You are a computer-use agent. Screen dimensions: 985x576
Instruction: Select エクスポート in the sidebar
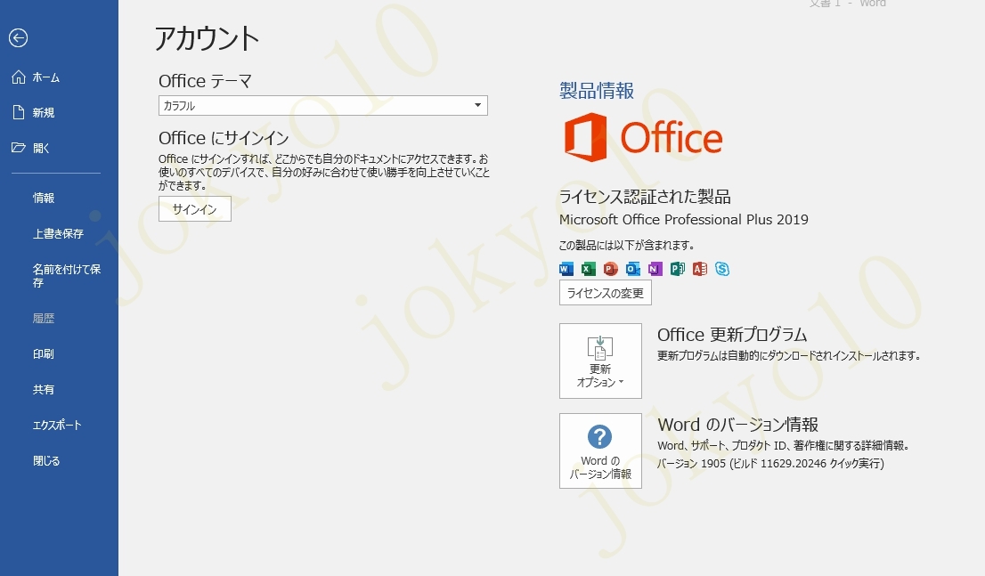[59, 426]
